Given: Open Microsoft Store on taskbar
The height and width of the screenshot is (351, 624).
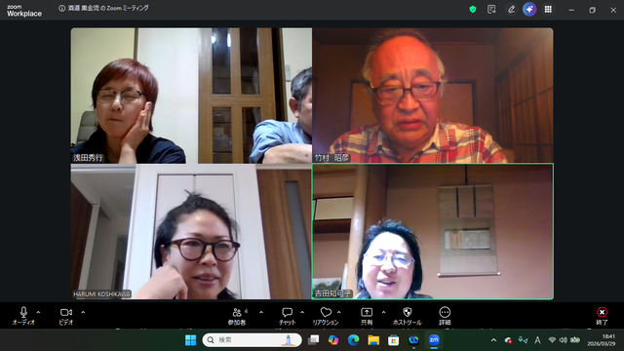Looking at the screenshot, I should click(393, 340).
